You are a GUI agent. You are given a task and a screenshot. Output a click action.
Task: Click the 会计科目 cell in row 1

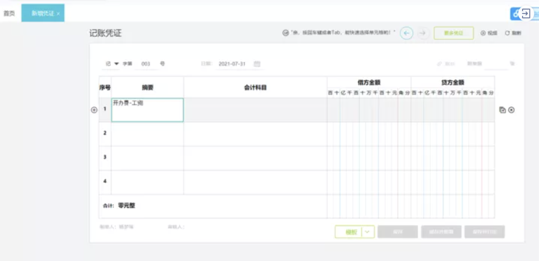pyautogui.click(x=255, y=110)
